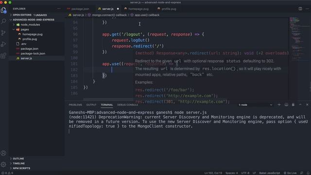Expand the Timeline section
Viewport: 311px width, 175px height.
37,163
